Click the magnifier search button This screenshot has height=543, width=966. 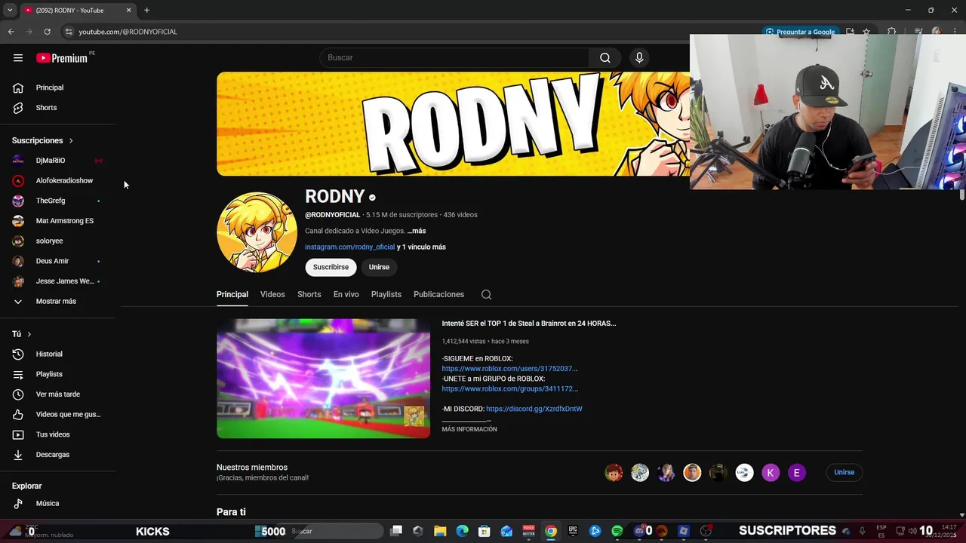pos(605,57)
